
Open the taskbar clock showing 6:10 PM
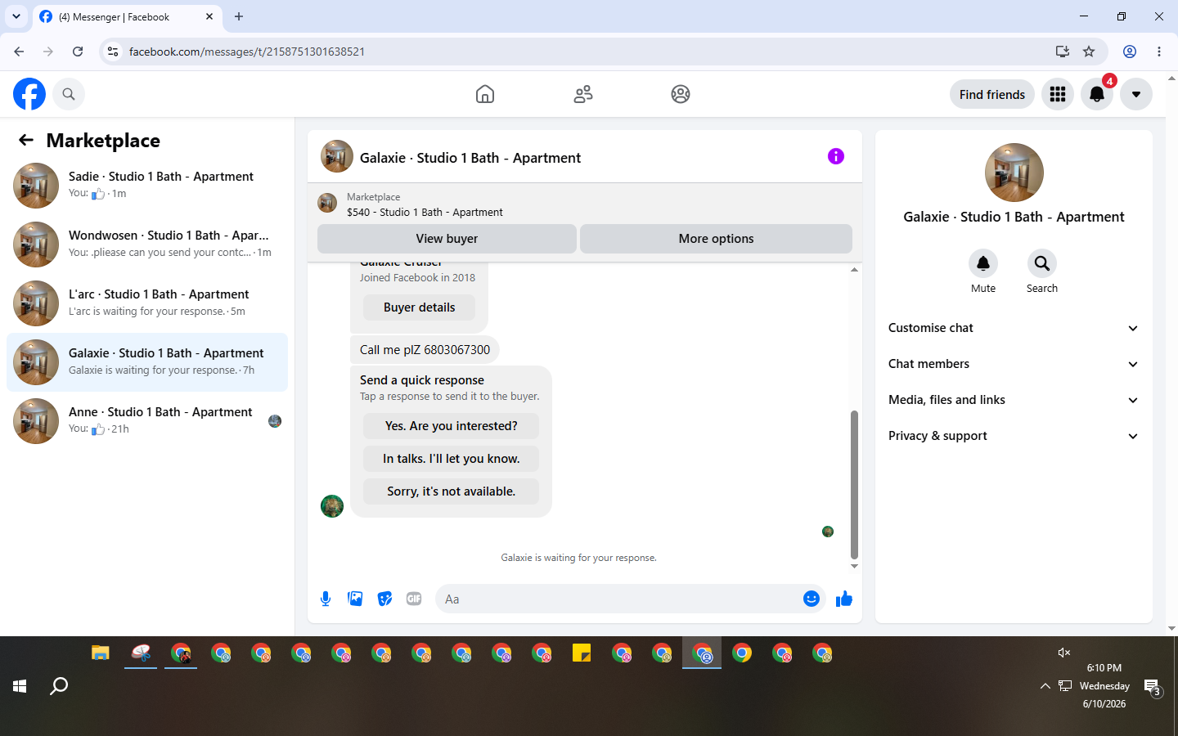pos(1104,686)
